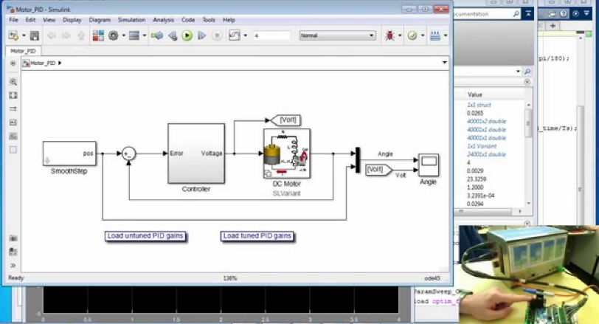The image size is (599, 324).
Task: Open the Help menu
Action: pos(229,20)
